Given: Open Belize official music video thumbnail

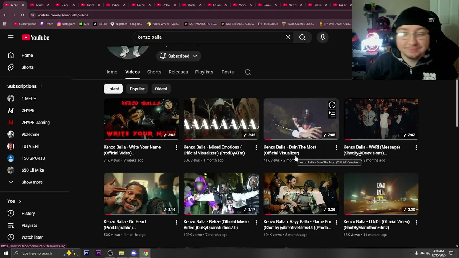Looking at the screenshot, I should tap(221, 194).
